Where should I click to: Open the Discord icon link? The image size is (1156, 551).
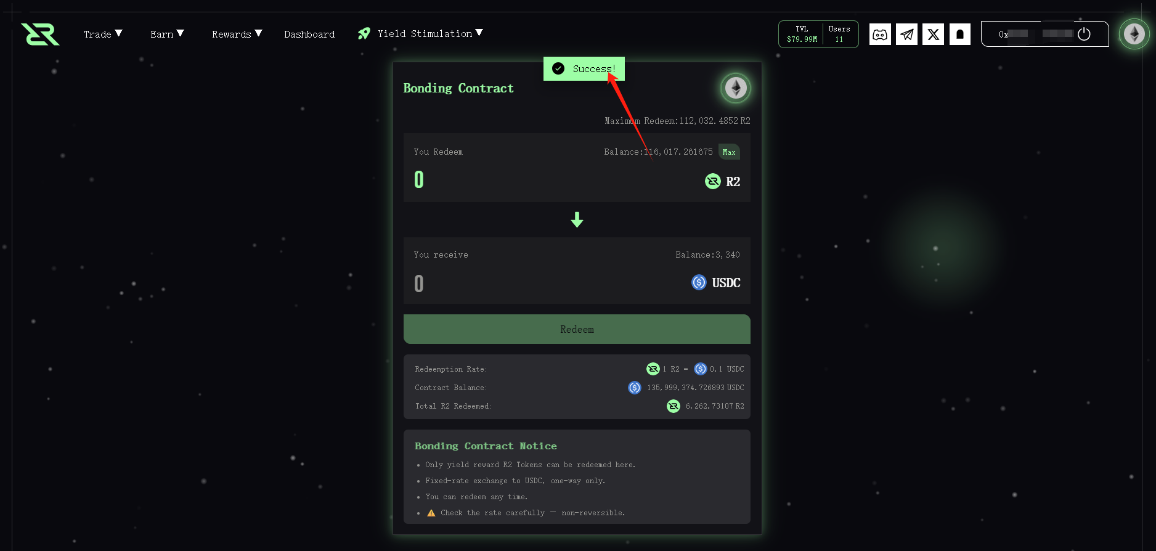click(880, 35)
